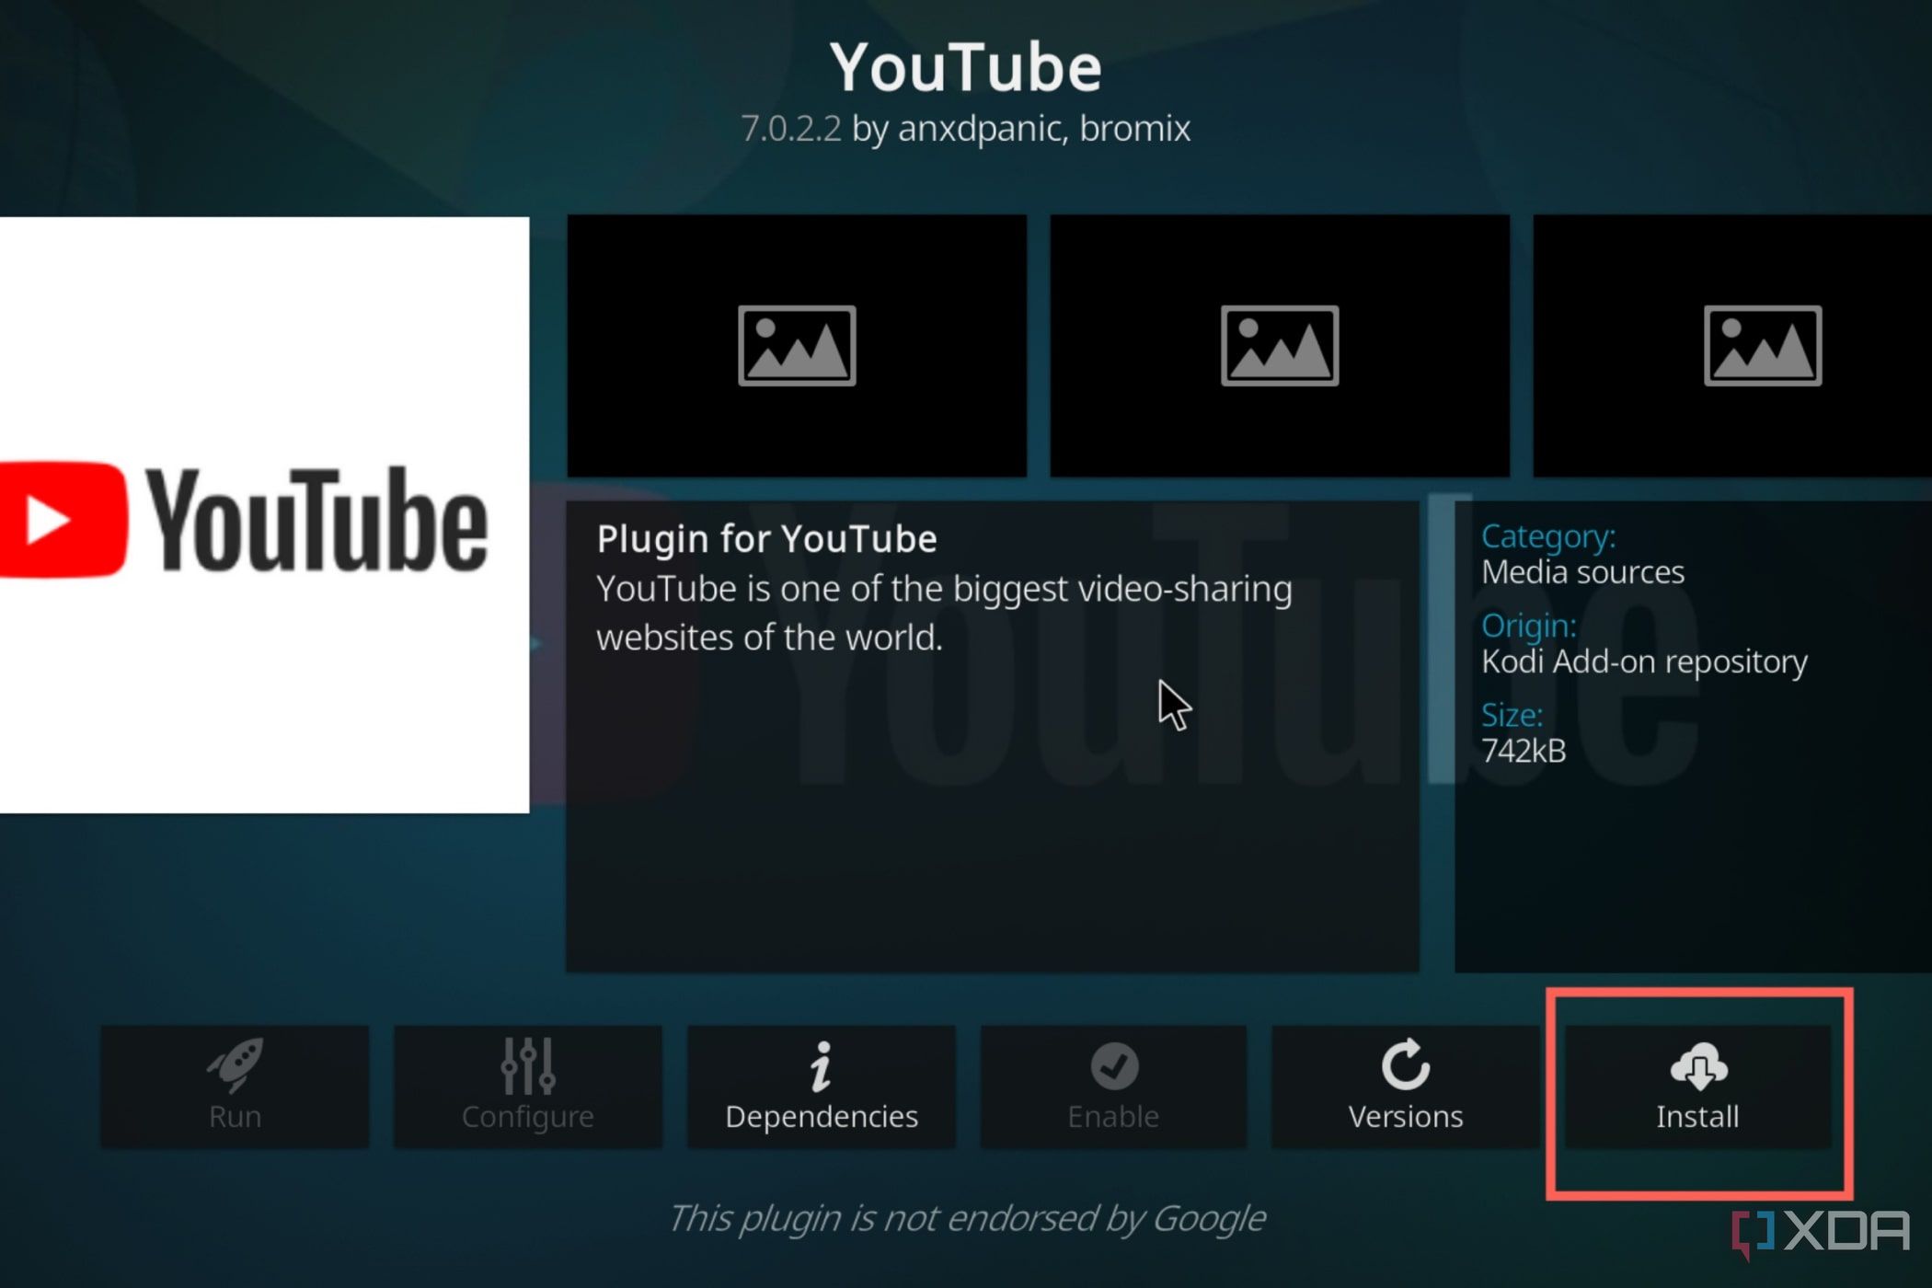Click the Run button
Viewport: 1932px width, 1288px height.
coord(235,1087)
